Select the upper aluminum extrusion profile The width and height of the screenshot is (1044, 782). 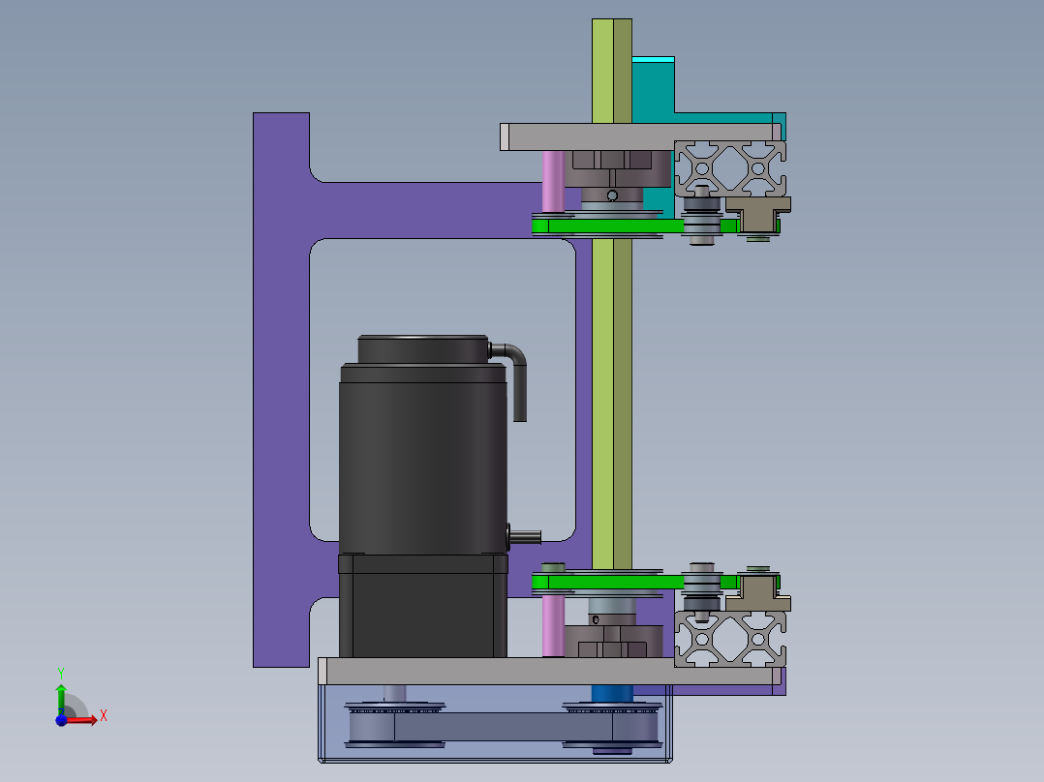730,168
